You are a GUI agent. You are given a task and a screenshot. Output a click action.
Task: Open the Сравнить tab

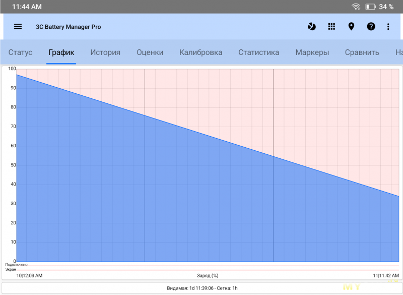pos(362,52)
